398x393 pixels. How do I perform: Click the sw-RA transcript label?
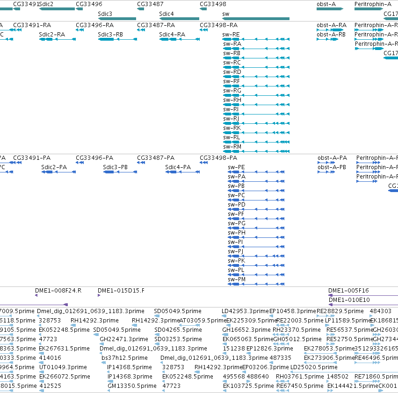click(x=232, y=44)
